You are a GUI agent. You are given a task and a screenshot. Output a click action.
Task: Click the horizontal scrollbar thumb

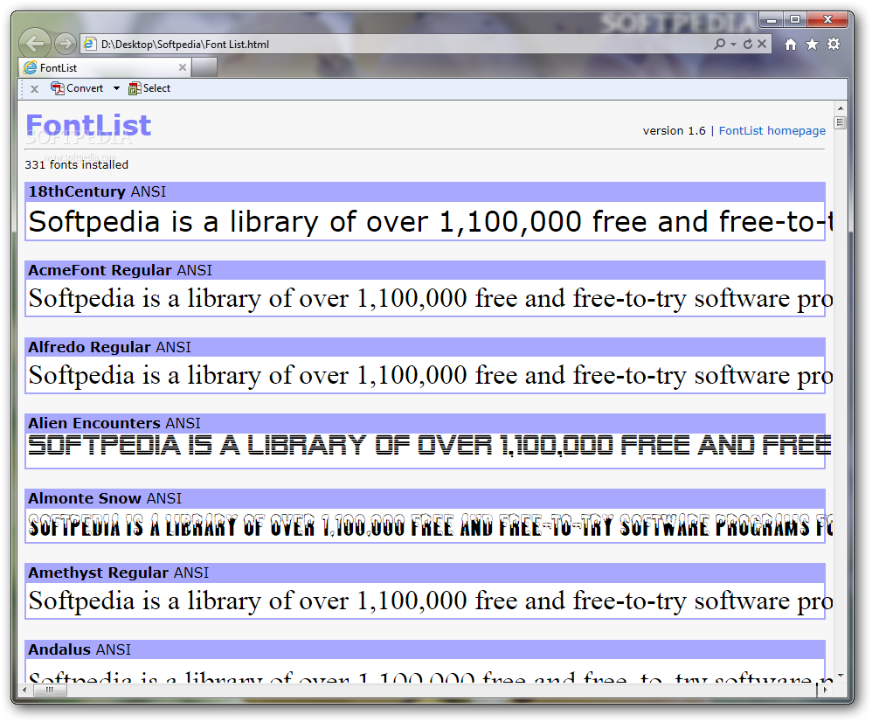click(50, 691)
